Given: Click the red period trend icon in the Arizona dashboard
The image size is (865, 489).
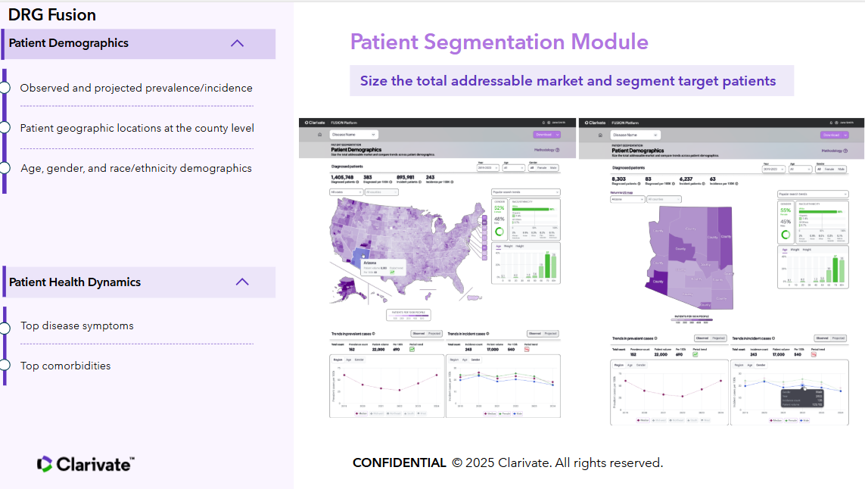Looking at the screenshot, I should click(814, 354).
